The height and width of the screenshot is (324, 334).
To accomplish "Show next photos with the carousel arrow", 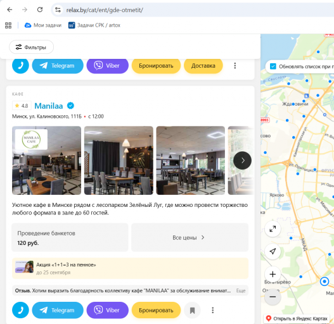I will [x=242, y=160].
